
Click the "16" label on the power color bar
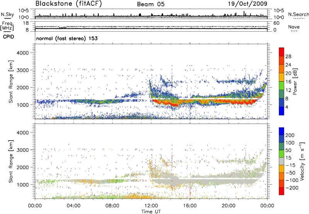[x=288, y=82]
